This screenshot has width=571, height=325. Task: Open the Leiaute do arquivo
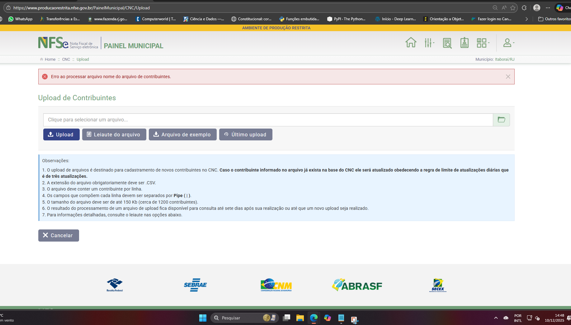[x=114, y=134]
